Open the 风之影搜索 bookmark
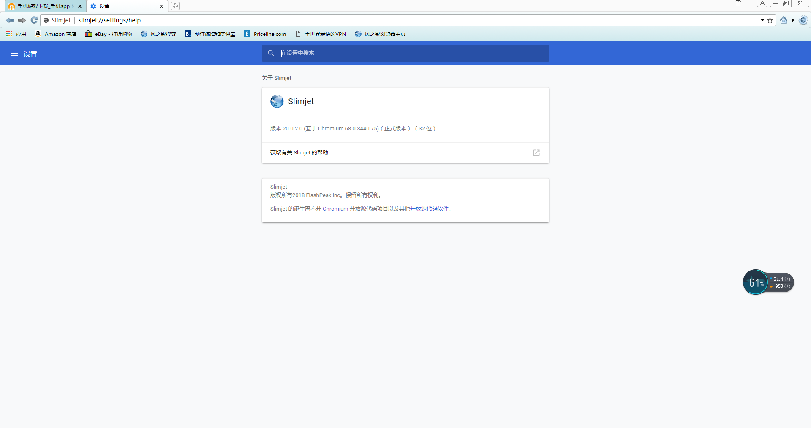811x428 pixels. coord(158,34)
